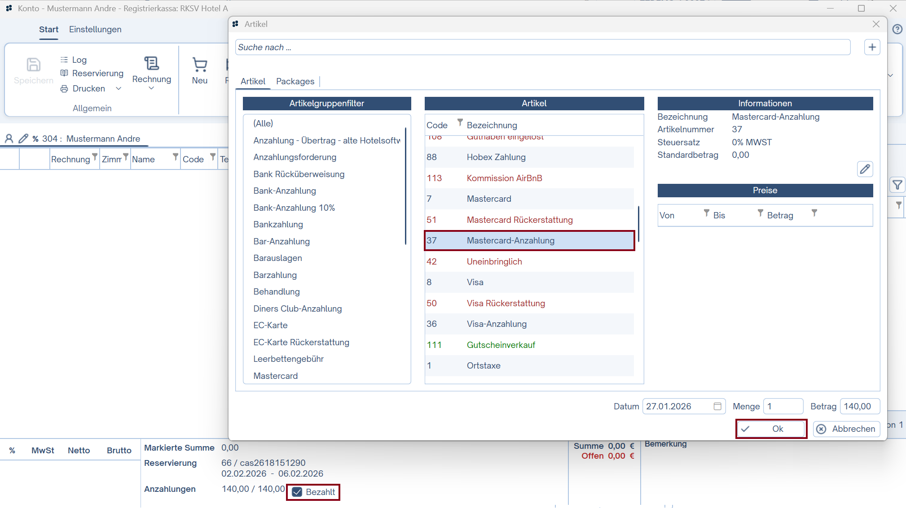Confirm with the Ok button
Screen dimensions: 906x508
771,429
